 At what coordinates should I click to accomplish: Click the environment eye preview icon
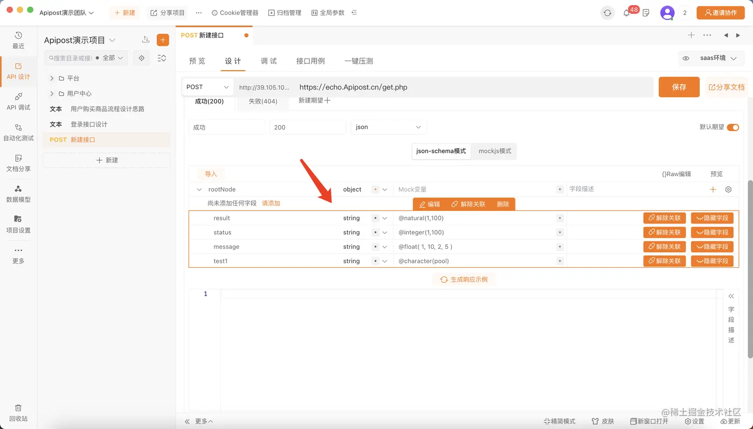pyautogui.click(x=686, y=58)
